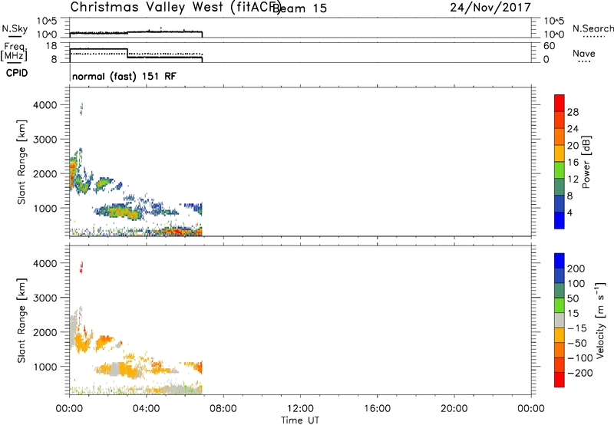Click the '3000' tick on velocity panel axis

pyautogui.click(x=45, y=298)
